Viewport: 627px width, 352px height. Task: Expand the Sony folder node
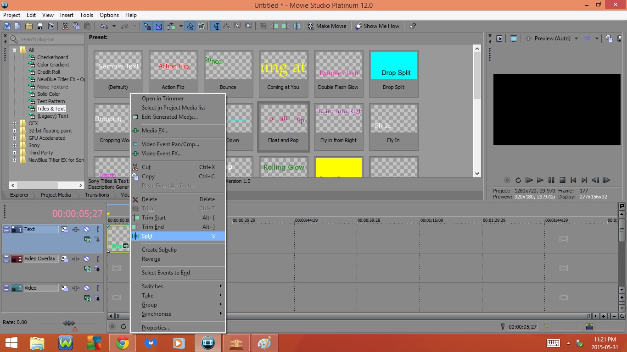click(x=15, y=145)
